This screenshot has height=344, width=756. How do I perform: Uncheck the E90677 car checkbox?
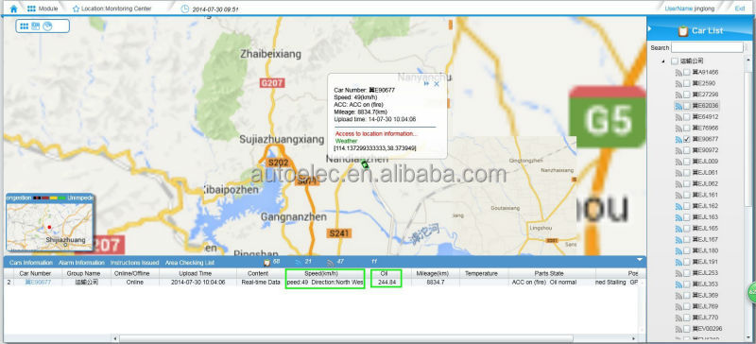pyautogui.click(x=687, y=139)
